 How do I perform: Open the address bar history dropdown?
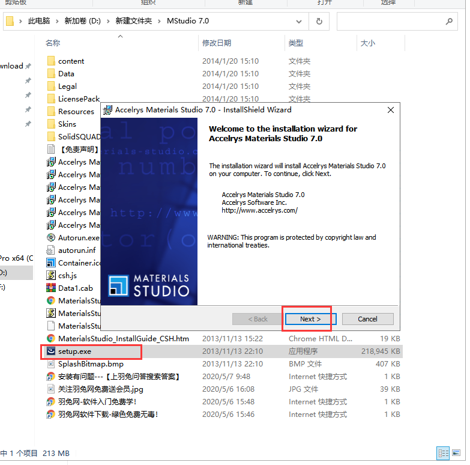click(x=298, y=21)
